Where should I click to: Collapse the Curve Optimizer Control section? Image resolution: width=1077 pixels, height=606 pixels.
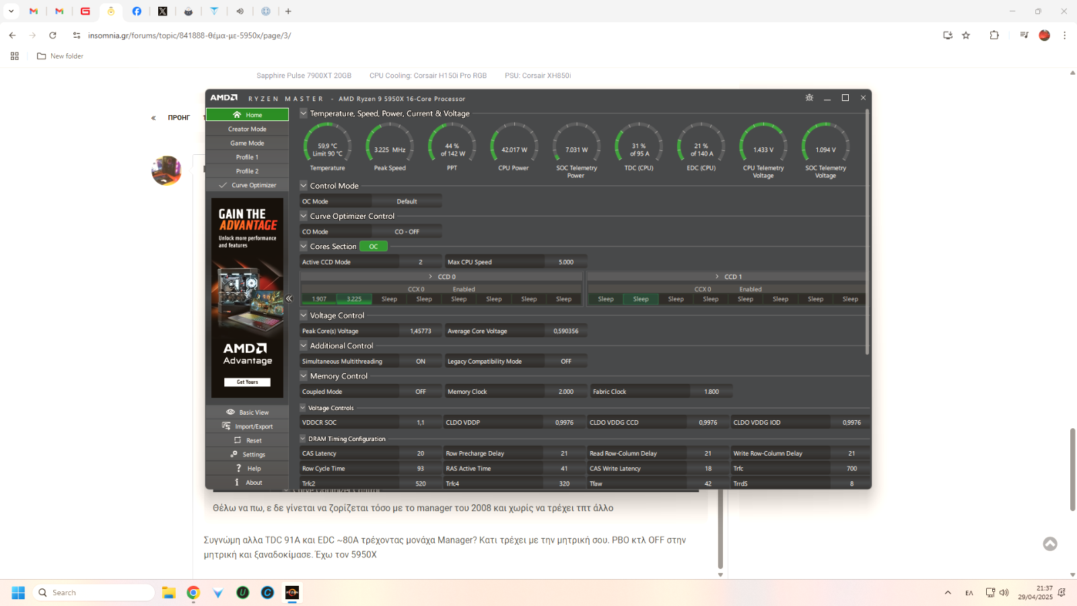304,215
